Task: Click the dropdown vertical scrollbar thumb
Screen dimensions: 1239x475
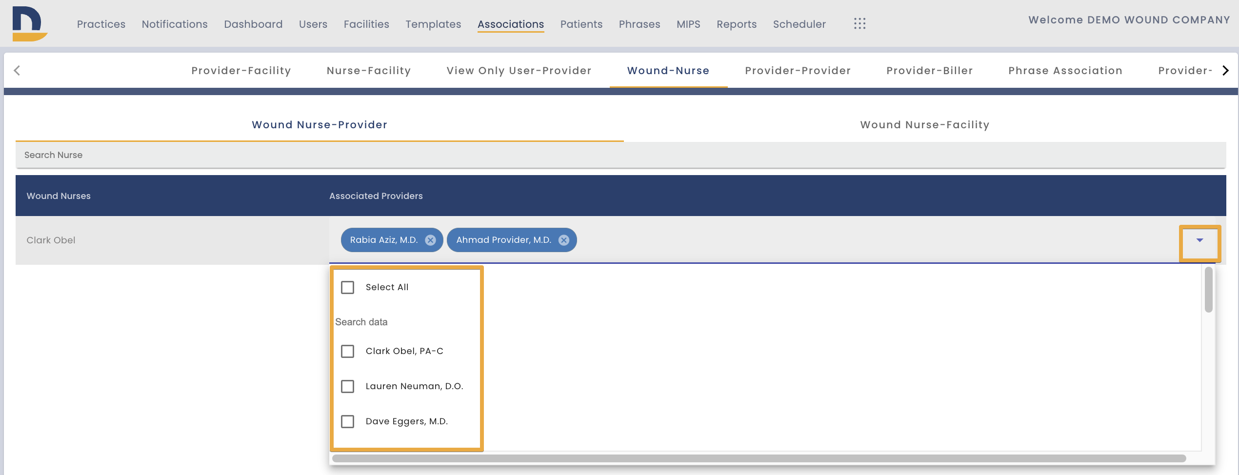Action: pyautogui.click(x=1209, y=289)
